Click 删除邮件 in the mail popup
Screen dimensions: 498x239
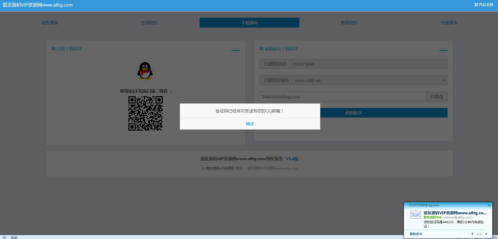(x=416, y=234)
